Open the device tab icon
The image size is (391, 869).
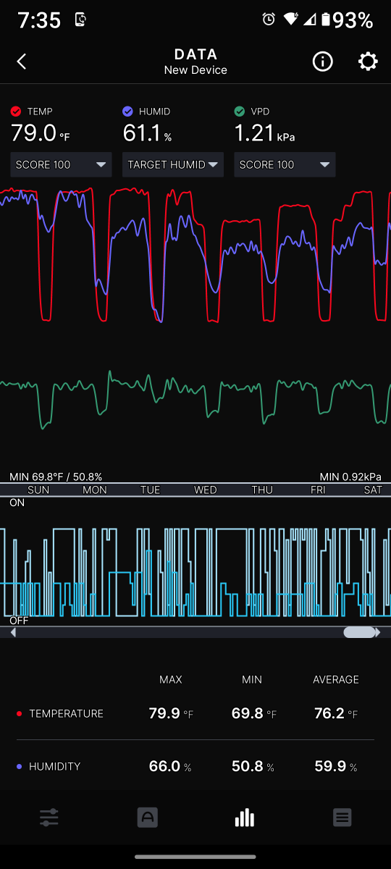tap(147, 818)
